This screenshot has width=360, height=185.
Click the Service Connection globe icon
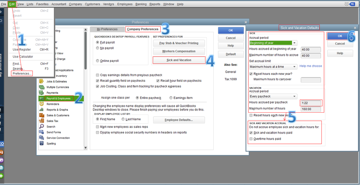[x=41, y=138]
